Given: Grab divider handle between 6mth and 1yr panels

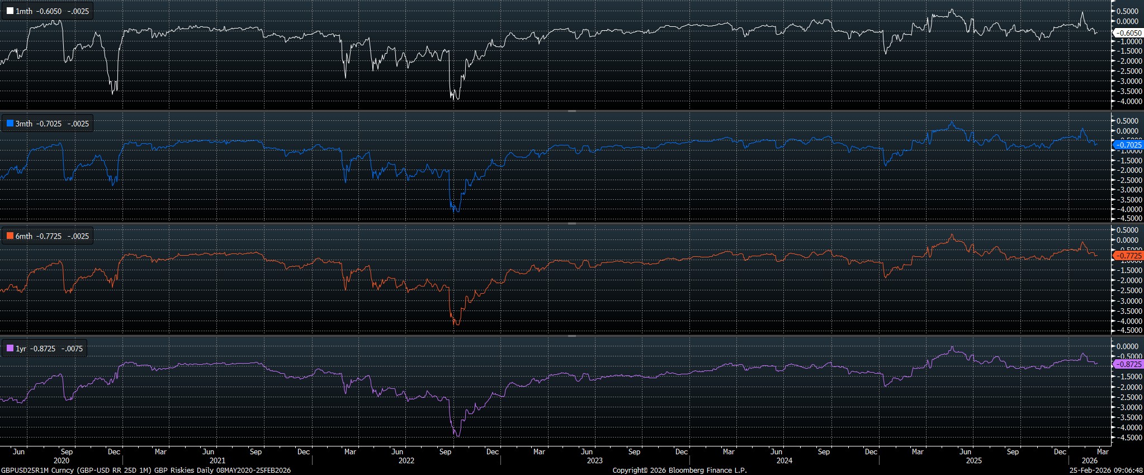Looking at the screenshot, I should tap(571, 336).
